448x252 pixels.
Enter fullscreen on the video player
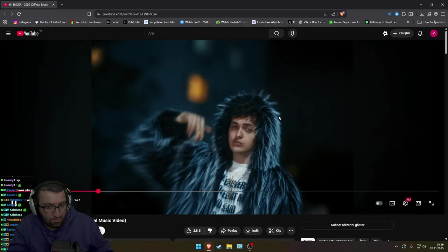(432, 203)
